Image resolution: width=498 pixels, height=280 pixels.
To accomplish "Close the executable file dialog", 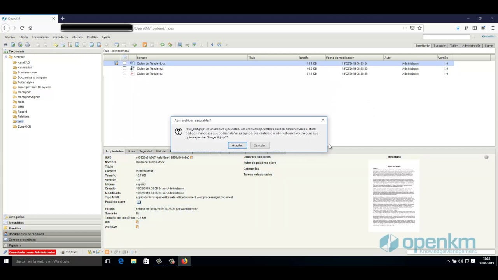I will click(323, 120).
